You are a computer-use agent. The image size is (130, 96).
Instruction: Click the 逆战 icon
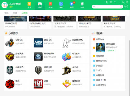coord(38,84)
